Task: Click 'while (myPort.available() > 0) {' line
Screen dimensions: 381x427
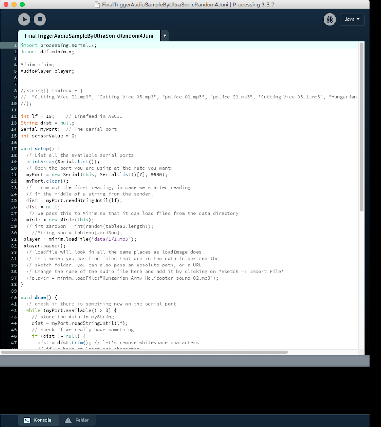Action: [71, 310]
